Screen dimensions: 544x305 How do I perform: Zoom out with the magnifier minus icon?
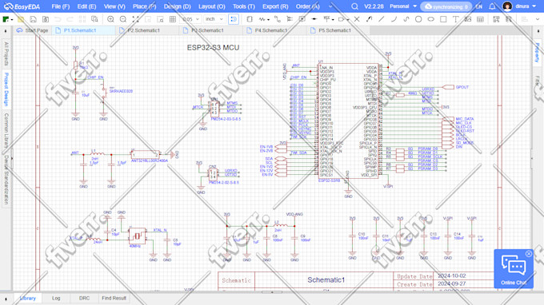123,19
